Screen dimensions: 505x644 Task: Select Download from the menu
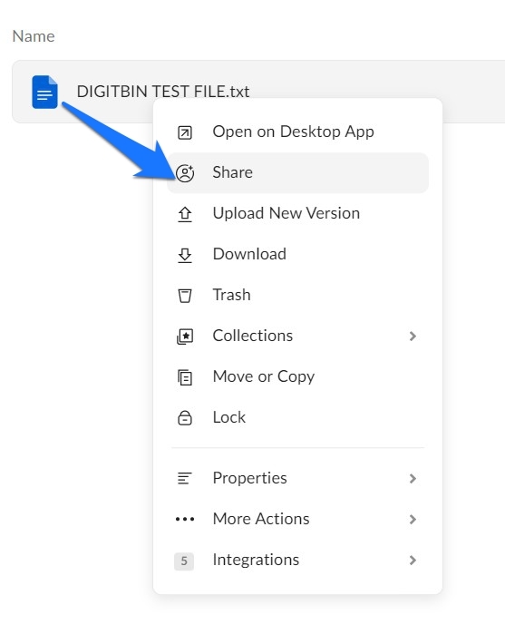[x=297, y=254]
